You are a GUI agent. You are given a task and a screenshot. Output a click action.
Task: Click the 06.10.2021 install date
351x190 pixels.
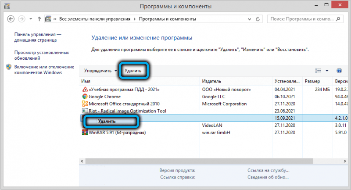point(285,97)
